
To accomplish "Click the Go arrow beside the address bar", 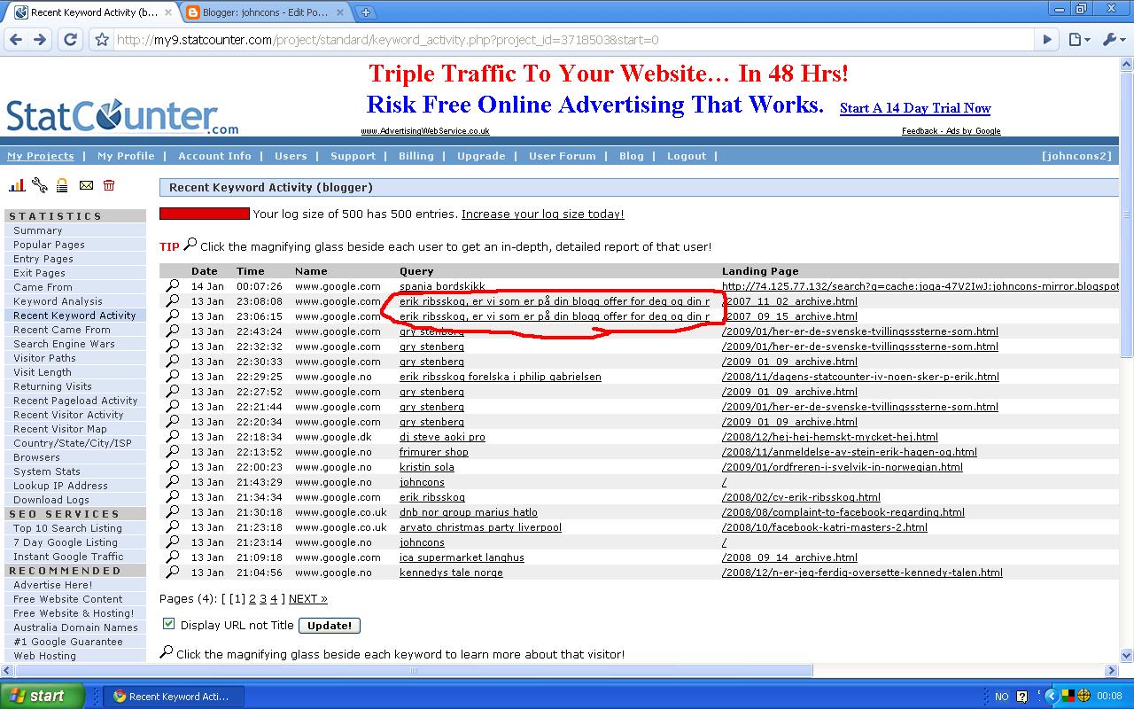I will coord(1047,40).
